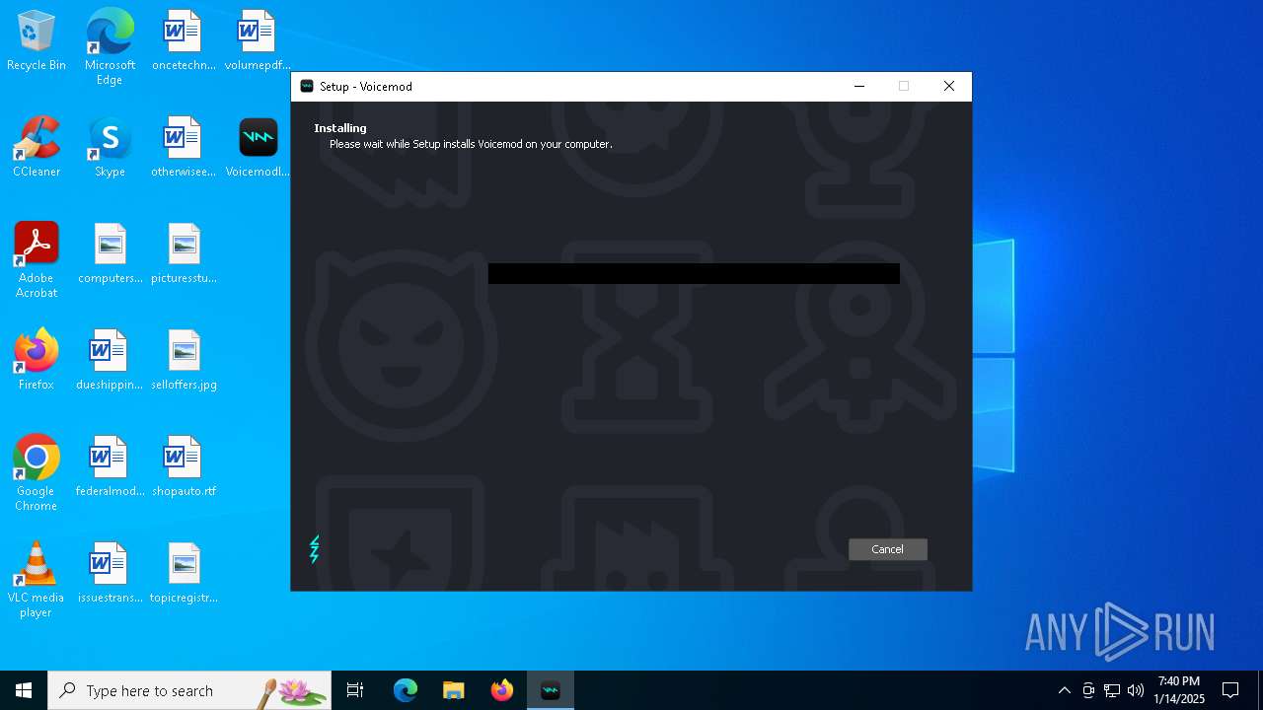Show hidden system tray icons
Viewport: 1263px width, 710px height.
click(x=1064, y=690)
